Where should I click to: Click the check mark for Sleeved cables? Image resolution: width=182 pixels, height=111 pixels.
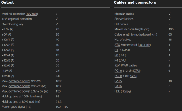[x=170, y=19]
